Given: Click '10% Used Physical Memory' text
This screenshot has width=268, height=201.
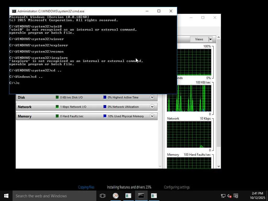Looking at the screenshot, I should point(126,116).
